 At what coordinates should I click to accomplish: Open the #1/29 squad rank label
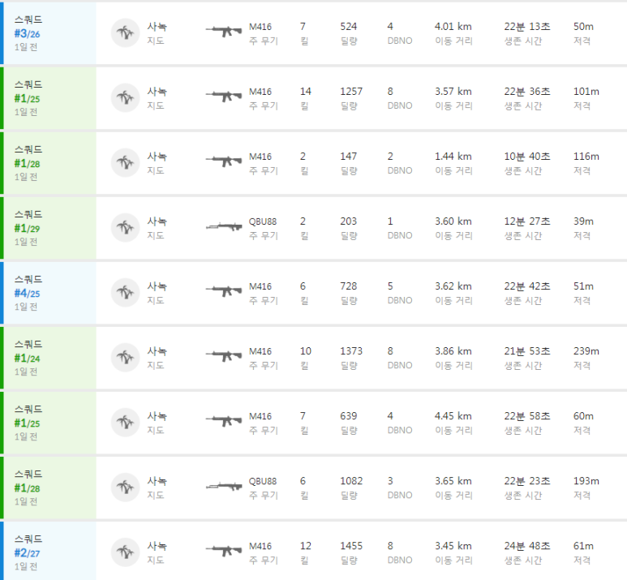point(27,228)
